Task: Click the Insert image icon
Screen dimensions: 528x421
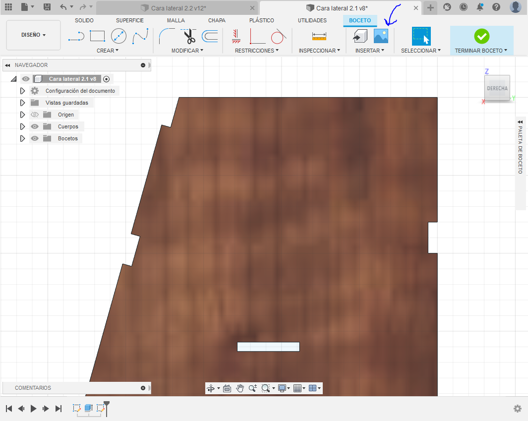Action: [x=381, y=36]
